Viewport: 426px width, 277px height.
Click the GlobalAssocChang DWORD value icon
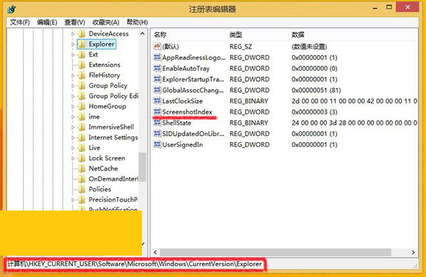(x=157, y=90)
